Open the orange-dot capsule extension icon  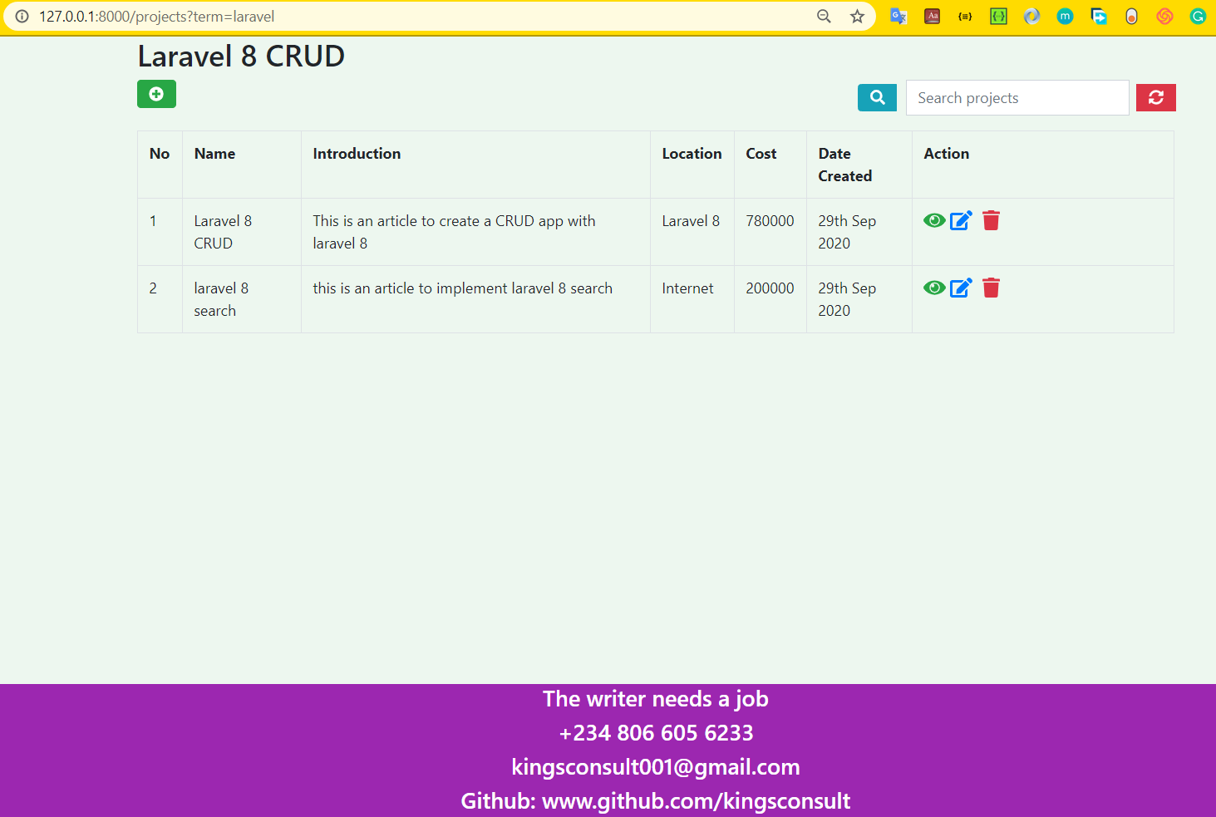[x=1131, y=16]
